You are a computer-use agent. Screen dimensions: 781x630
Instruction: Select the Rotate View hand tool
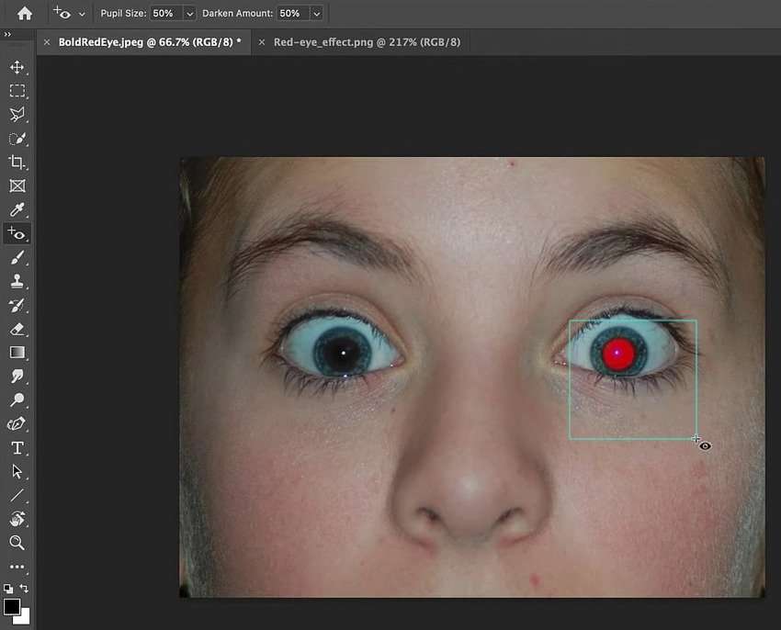(17, 519)
